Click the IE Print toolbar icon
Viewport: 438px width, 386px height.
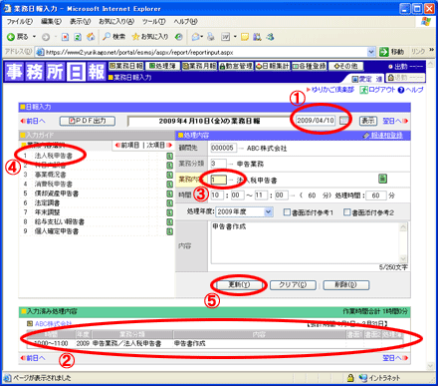(211, 37)
